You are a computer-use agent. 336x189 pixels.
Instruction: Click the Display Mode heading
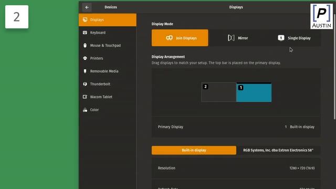[162, 24]
